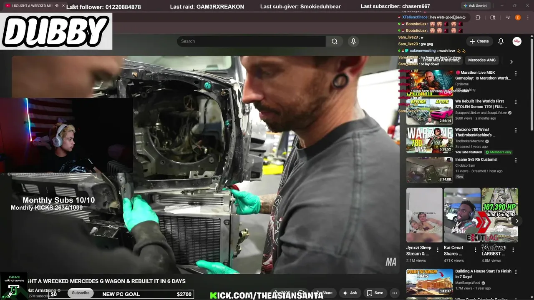
Task: Open the 107,390 HP engine short
Action: point(500,215)
